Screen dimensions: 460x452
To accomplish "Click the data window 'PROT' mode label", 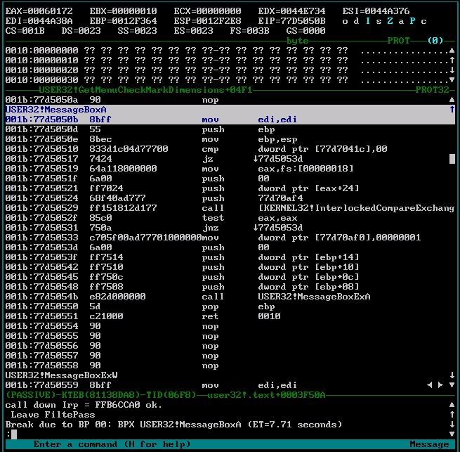I will (398, 41).
